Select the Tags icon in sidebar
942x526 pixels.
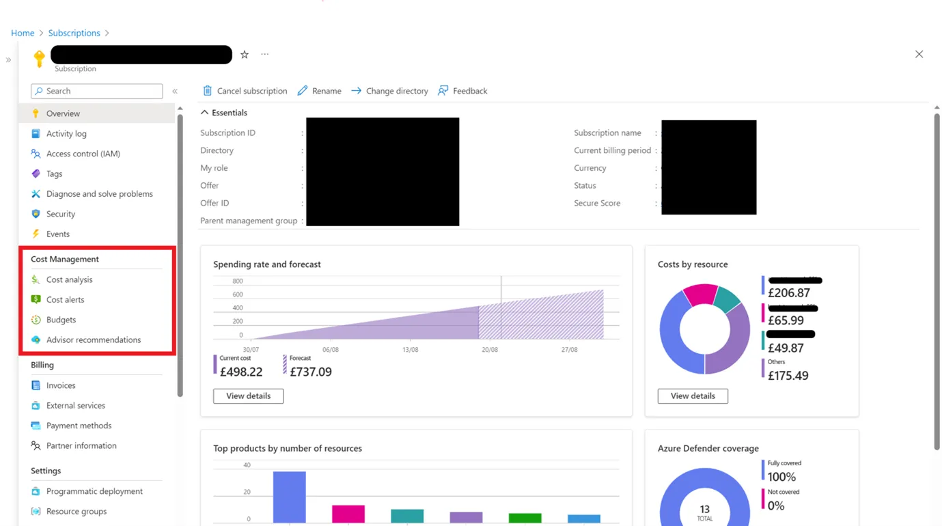(36, 174)
